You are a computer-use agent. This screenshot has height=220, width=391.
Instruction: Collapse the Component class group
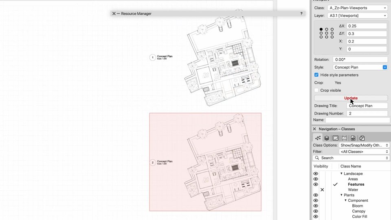[x=346, y=200]
